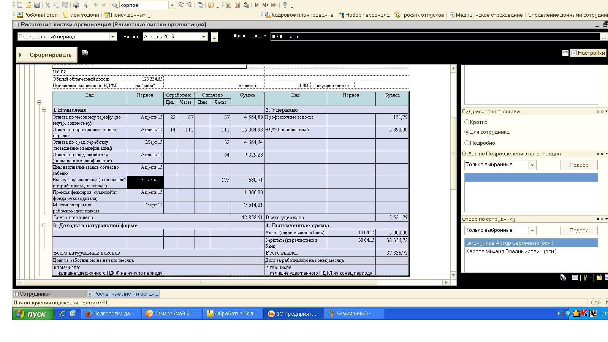Switch to the Сотрудники window tab
The height and width of the screenshot is (342, 608).
(x=49, y=294)
